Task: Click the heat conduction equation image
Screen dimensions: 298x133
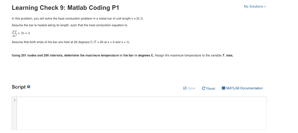Action: pos(21,33)
